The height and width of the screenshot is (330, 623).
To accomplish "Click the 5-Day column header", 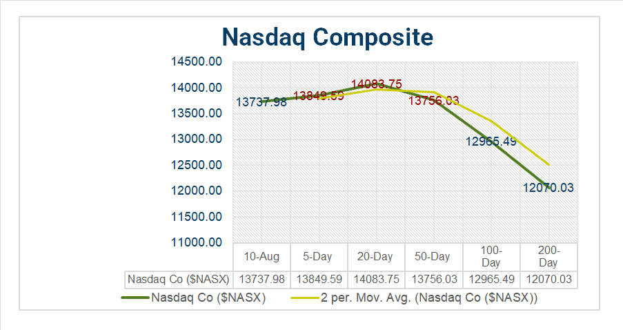I will tap(318, 257).
